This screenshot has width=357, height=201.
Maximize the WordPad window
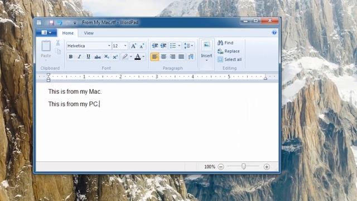tap(255, 21)
